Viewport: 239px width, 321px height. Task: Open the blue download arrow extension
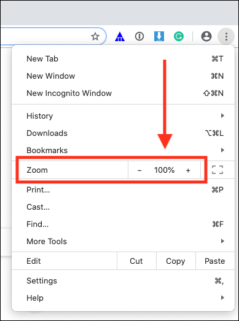coord(159,36)
